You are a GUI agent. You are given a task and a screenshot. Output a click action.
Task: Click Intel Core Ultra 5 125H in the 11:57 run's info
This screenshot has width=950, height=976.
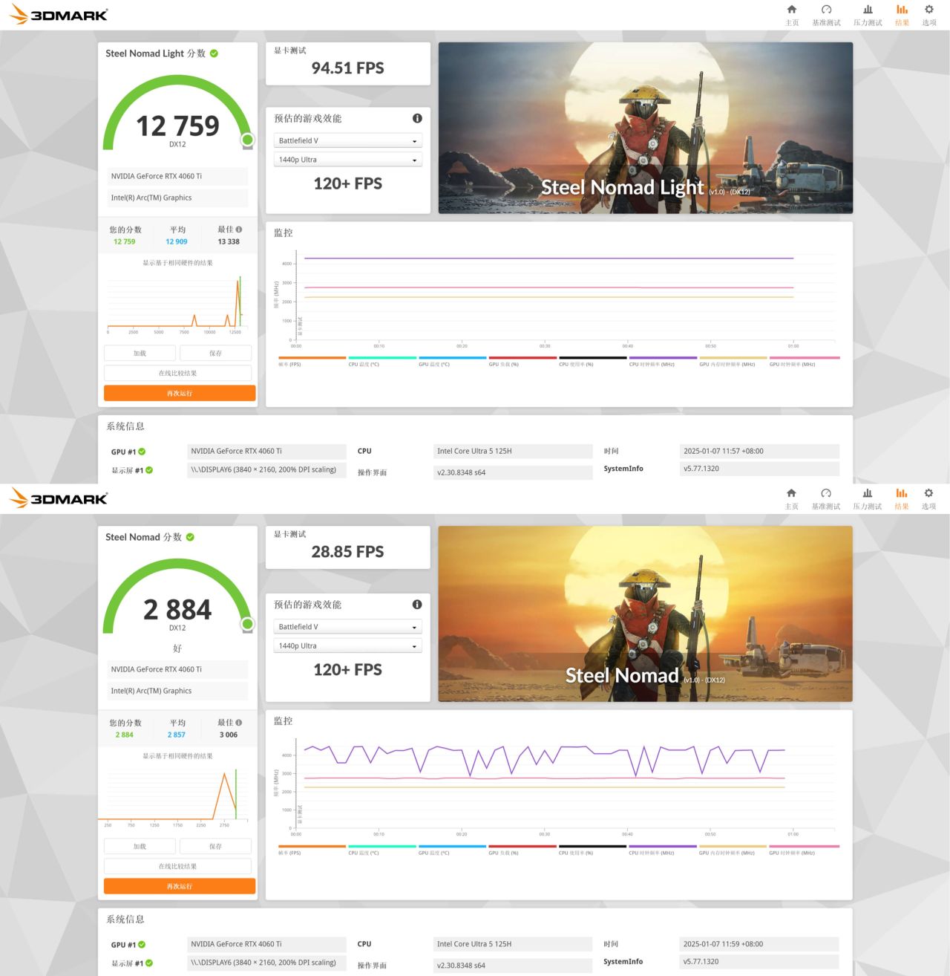coord(474,452)
